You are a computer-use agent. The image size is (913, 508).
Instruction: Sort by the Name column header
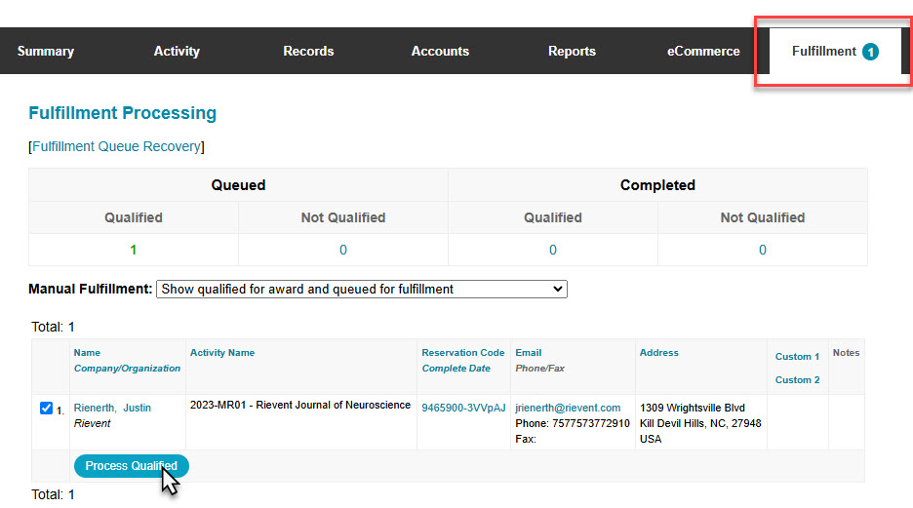87,353
